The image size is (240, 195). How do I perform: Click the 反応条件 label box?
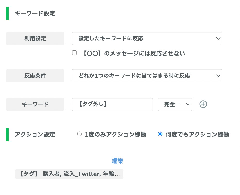coord(35,76)
